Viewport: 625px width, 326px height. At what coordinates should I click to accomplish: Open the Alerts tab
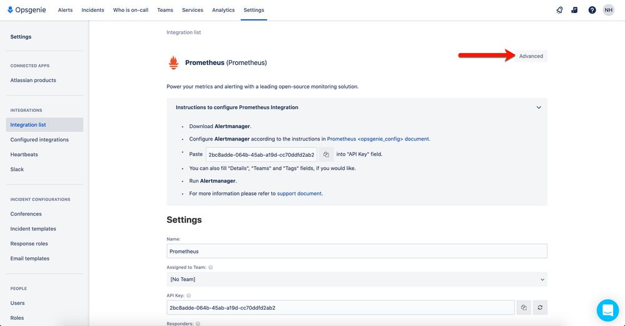[65, 10]
